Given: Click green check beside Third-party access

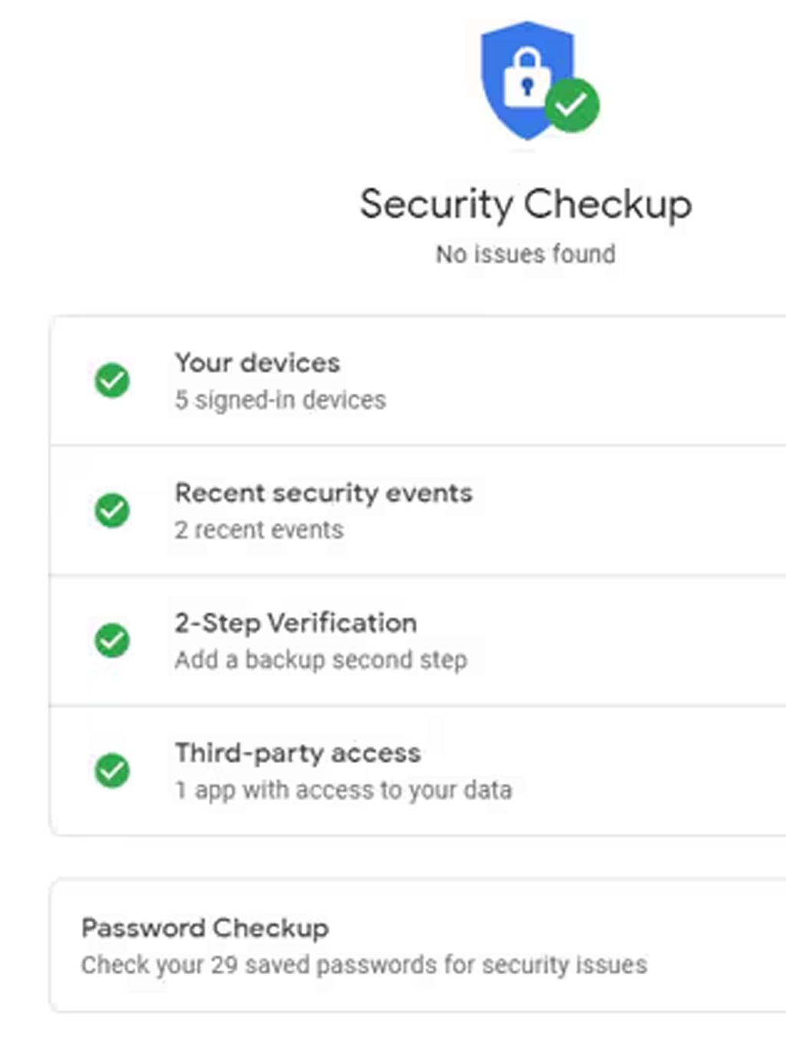Looking at the screenshot, I should click(x=112, y=770).
